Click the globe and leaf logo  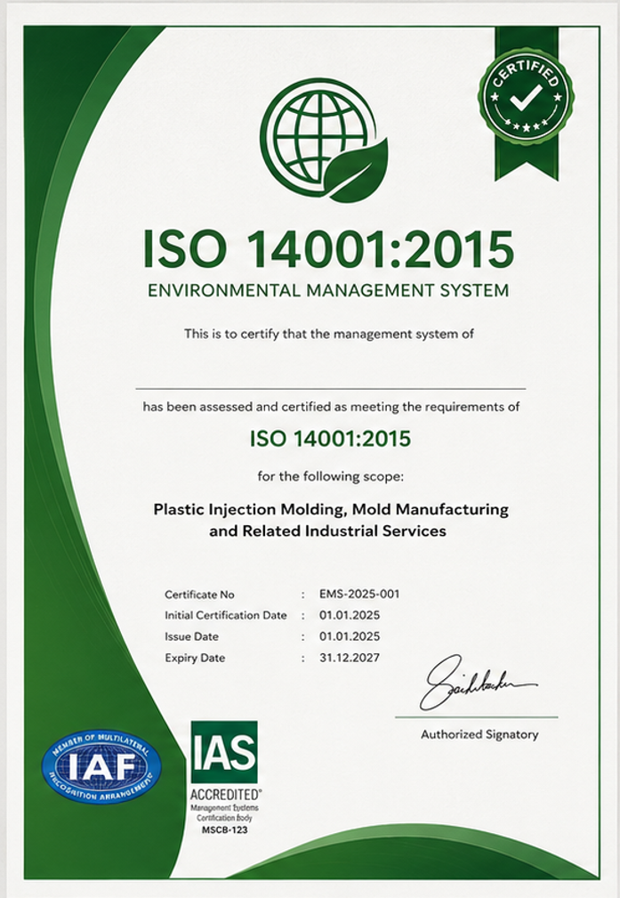point(325,141)
